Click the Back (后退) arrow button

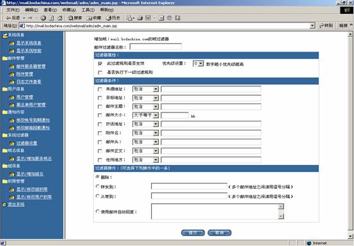click(x=13, y=18)
